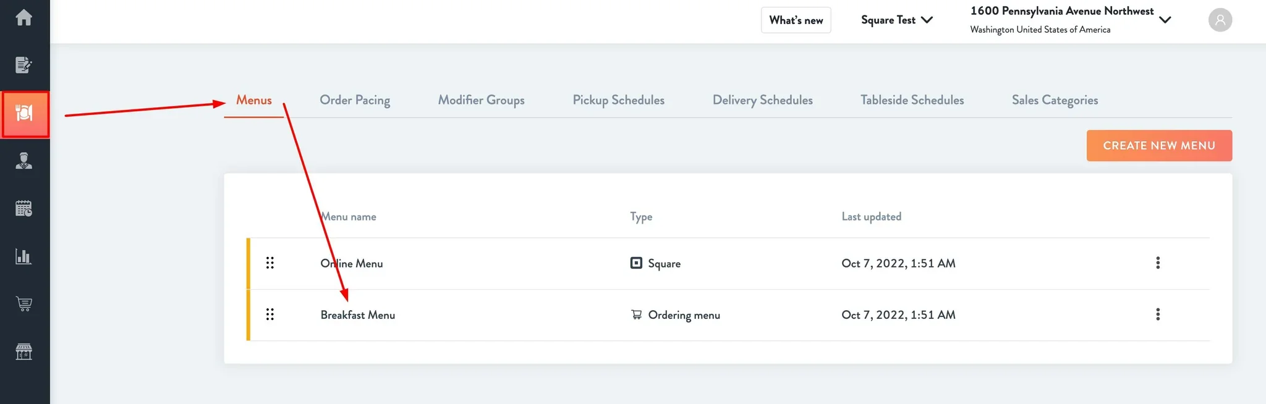1266x404 pixels.
Task: Open the shopping cart icon in sidebar
Action: [x=24, y=303]
